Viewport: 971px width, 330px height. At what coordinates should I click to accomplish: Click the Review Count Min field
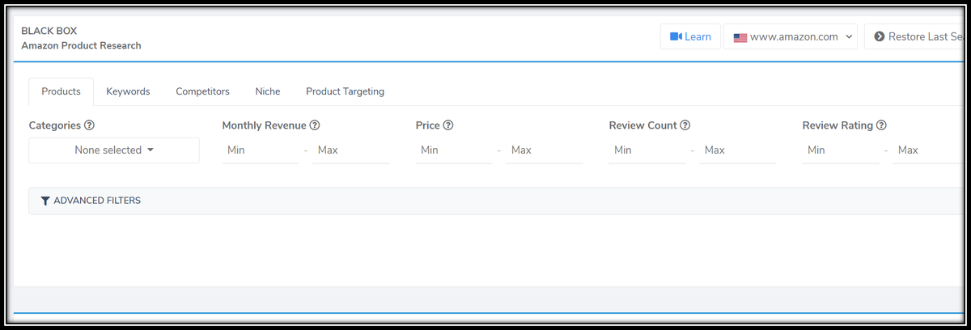point(647,150)
